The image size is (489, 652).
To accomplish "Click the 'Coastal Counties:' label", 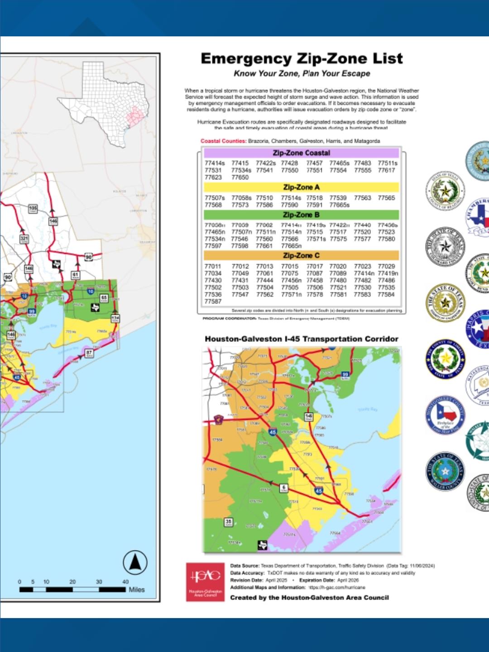I will point(224,141).
